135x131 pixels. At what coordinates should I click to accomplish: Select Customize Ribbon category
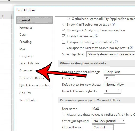[x=32, y=78]
